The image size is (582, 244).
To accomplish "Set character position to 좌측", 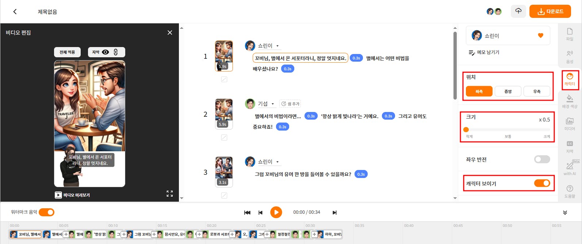I will pyautogui.click(x=479, y=91).
